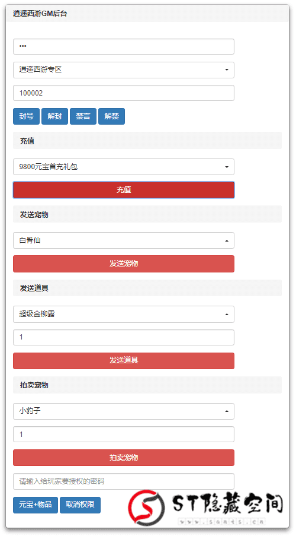
Task: Click the 解禁 button
Action: (x=111, y=116)
